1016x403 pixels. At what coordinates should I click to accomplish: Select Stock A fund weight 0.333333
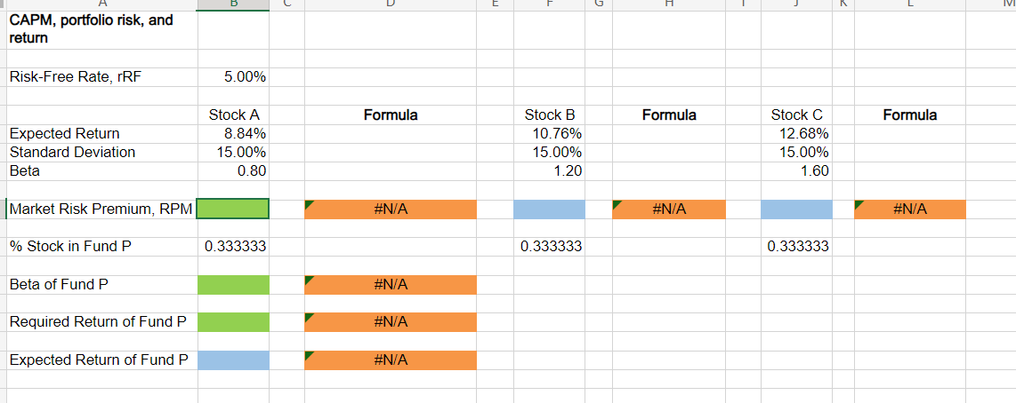coord(234,247)
